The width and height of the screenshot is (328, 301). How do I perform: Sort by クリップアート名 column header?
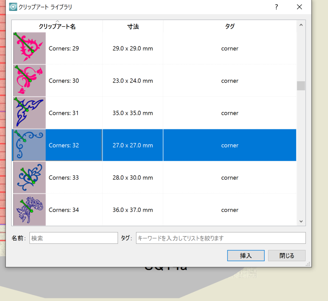coord(57,27)
